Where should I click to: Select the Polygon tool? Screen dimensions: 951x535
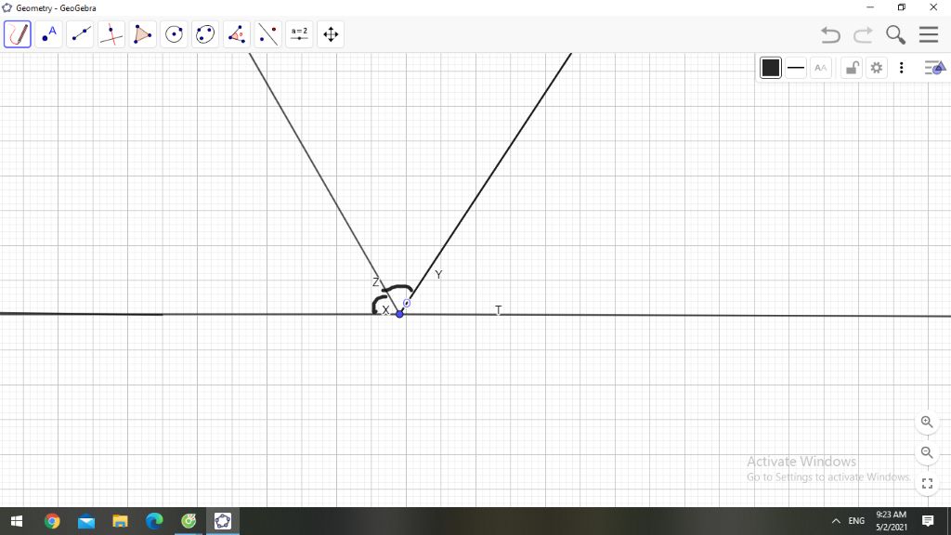pyautogui.click(x=142, y=34)
